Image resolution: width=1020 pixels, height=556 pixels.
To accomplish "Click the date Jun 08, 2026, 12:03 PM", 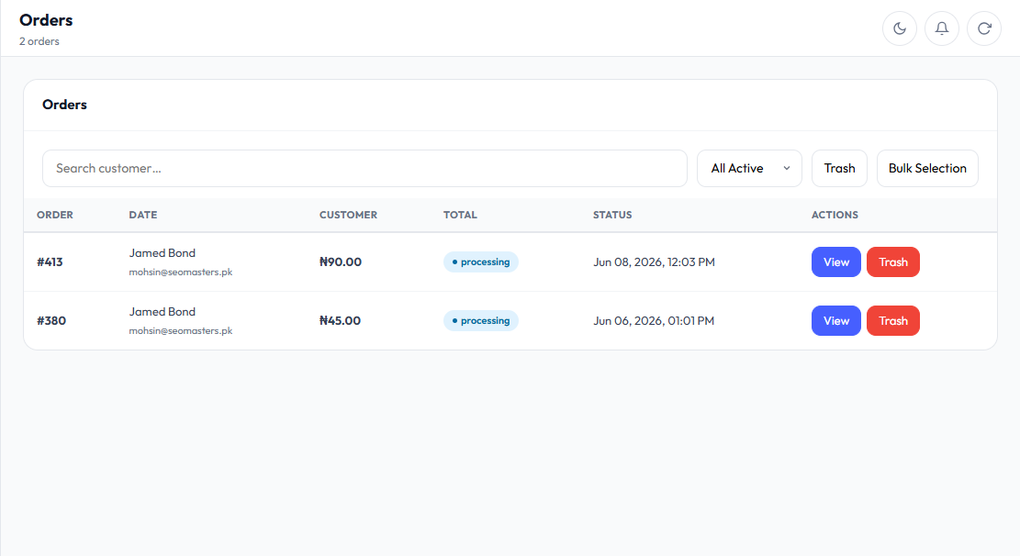I will (654, 262).
